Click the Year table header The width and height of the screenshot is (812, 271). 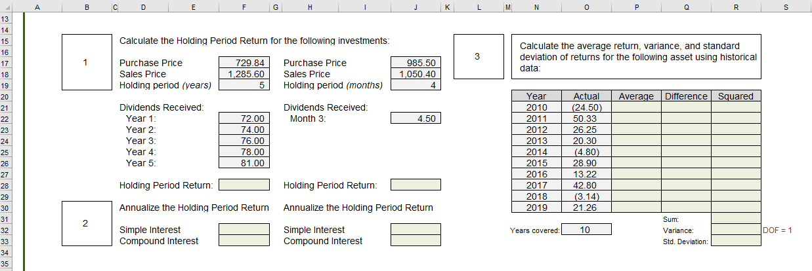coord(536,96)
